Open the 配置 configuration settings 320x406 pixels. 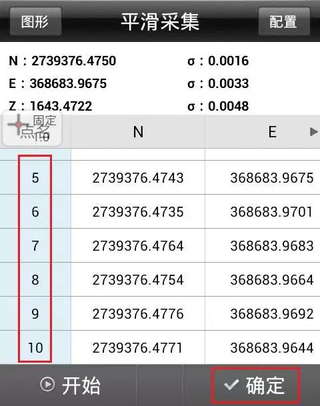(x=284, y=21)
